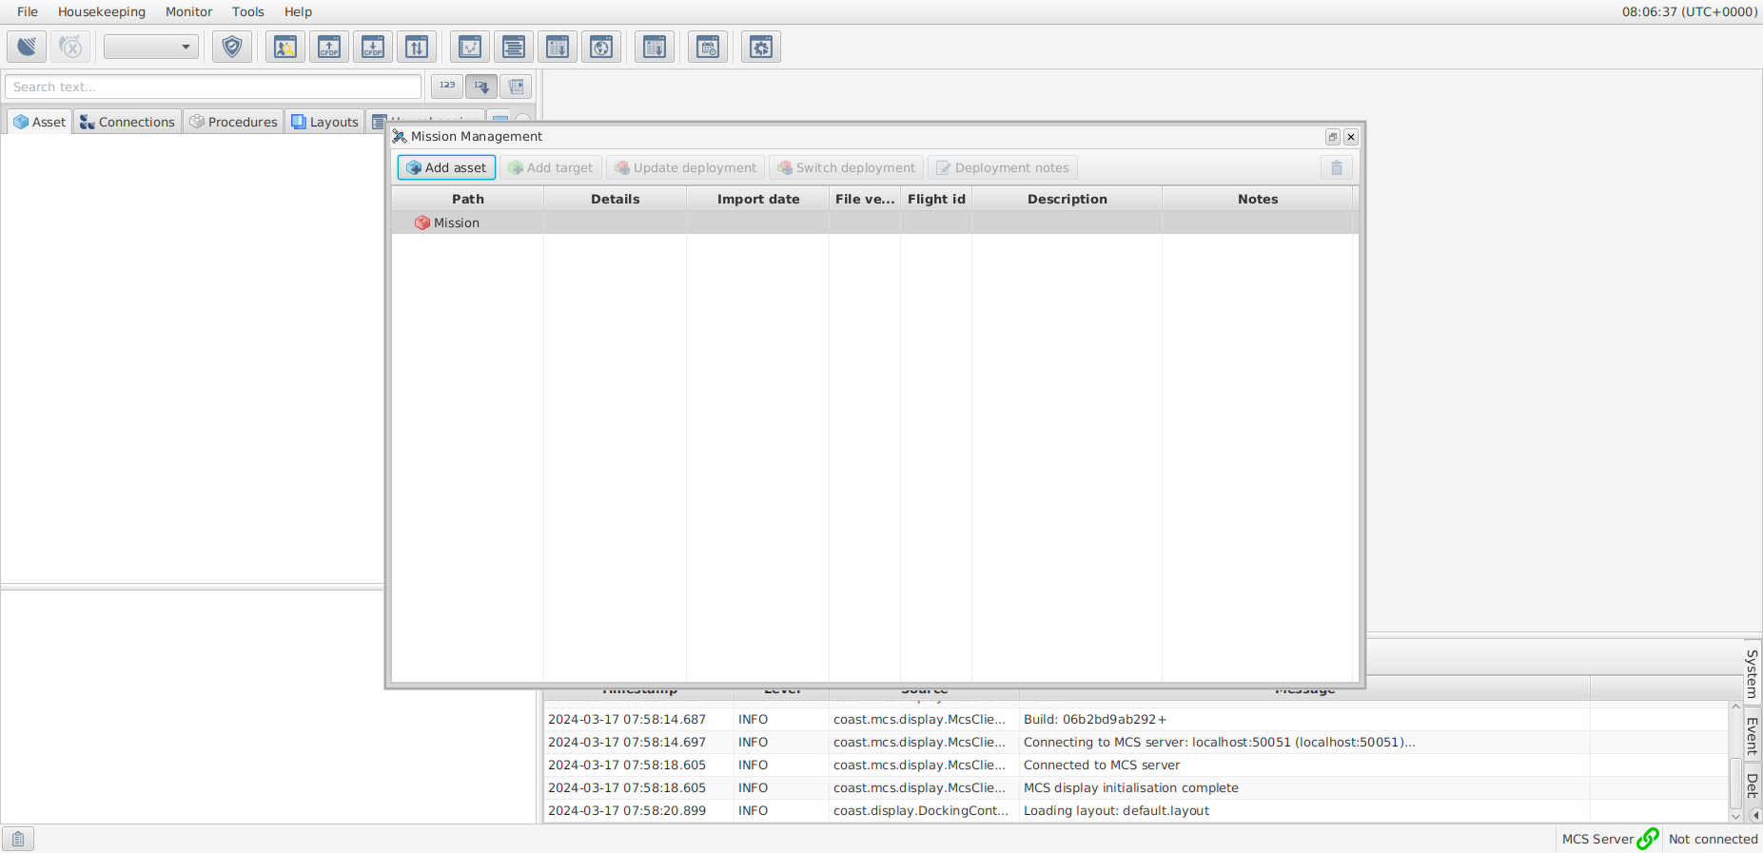
Task: Click the Add asset button
Action: [446, 167]
